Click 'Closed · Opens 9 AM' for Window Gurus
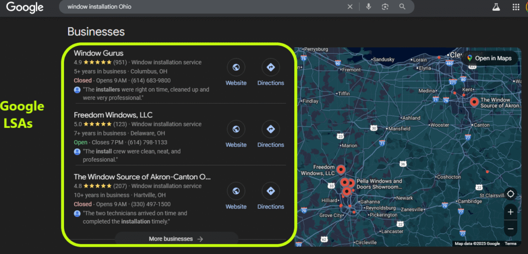This screenshot has width=528, height=254. click(101, 80)
